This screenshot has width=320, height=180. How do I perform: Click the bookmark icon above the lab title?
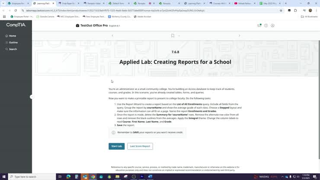pos(173,35)
